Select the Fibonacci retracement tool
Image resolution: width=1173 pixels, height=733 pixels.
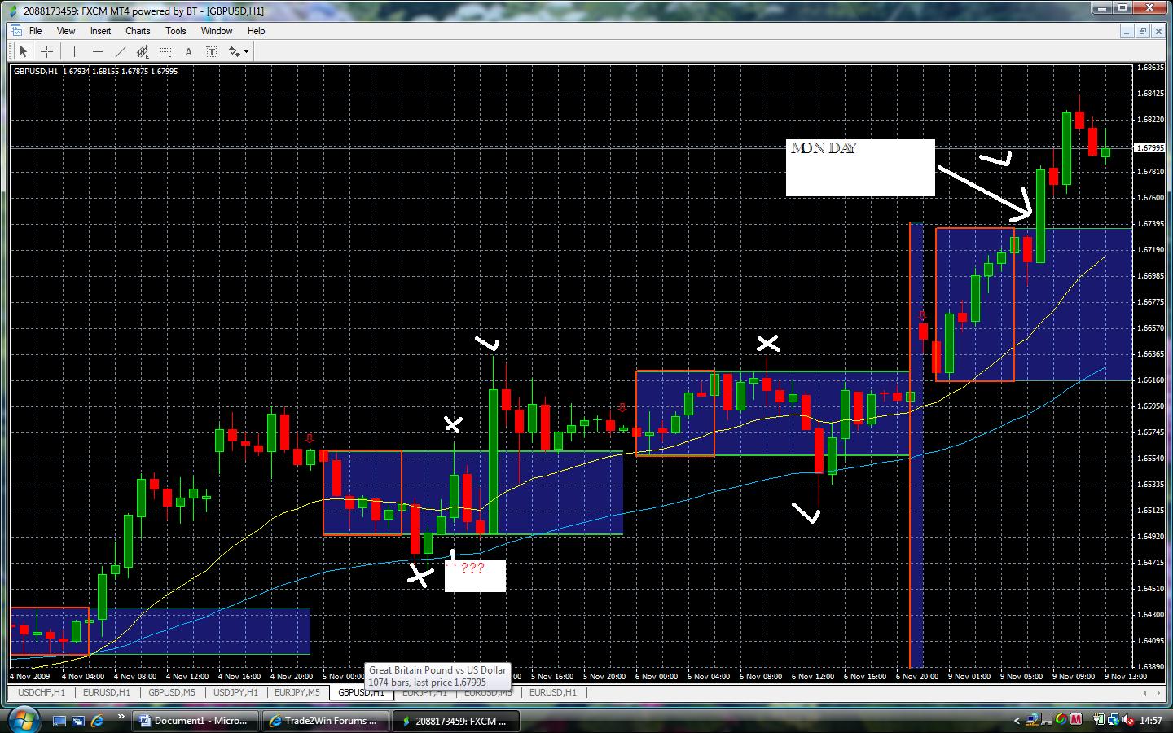coord(166,51)
